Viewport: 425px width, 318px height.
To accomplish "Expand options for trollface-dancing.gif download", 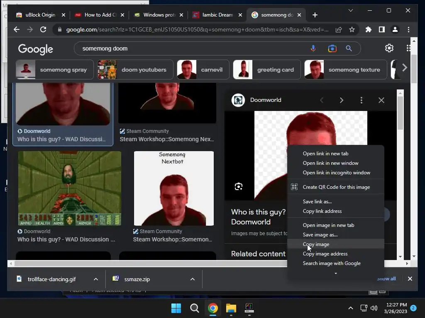I will point(96,279).
